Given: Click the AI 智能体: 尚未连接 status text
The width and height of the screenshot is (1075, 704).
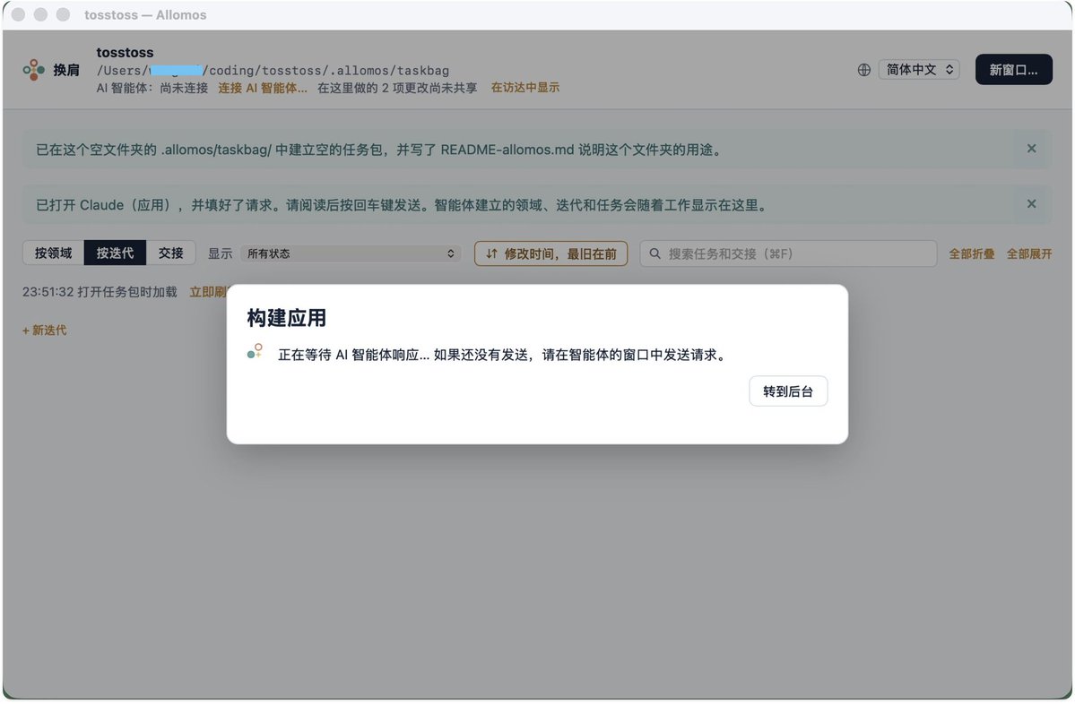Looking at the screenshot, I should coord(152,88).
